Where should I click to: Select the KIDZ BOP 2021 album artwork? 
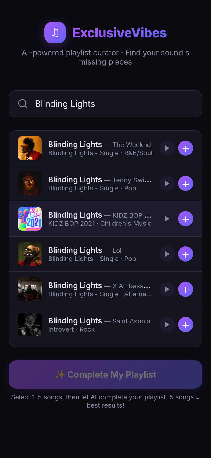coord(30,219)
